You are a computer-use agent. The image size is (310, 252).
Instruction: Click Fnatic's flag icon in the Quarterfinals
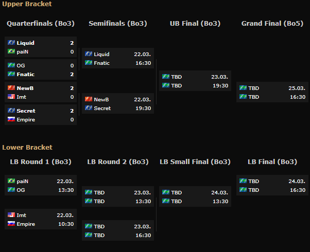11,75
